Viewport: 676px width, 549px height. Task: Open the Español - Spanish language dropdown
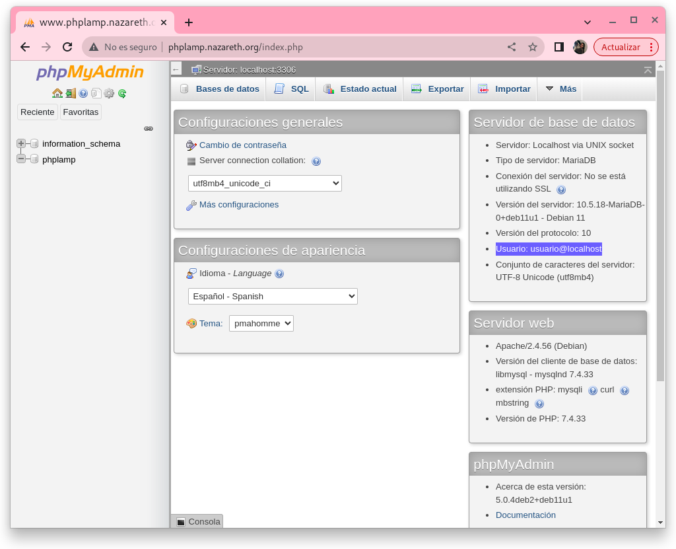tap(273, 296)
